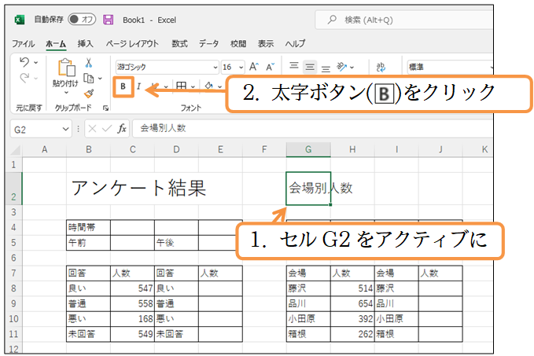
Task: Open the 数式 (Formulas) tab
Action: pyautogui.click(x=179, y=43)
